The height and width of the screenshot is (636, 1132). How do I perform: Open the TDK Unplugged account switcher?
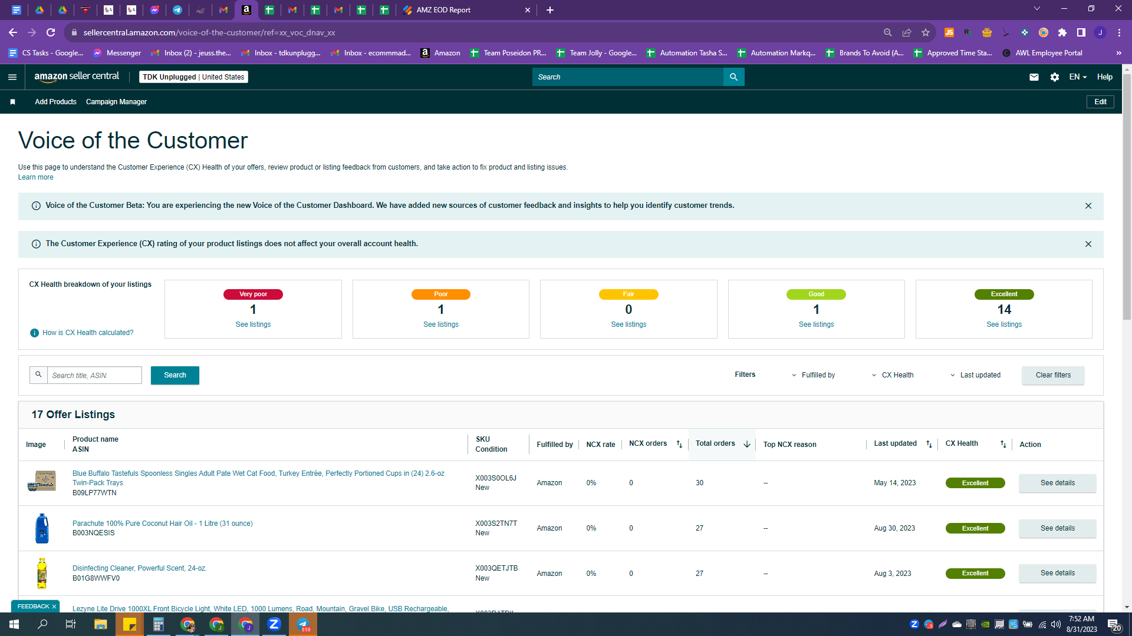pyautogui.click(x=193, y=77)
